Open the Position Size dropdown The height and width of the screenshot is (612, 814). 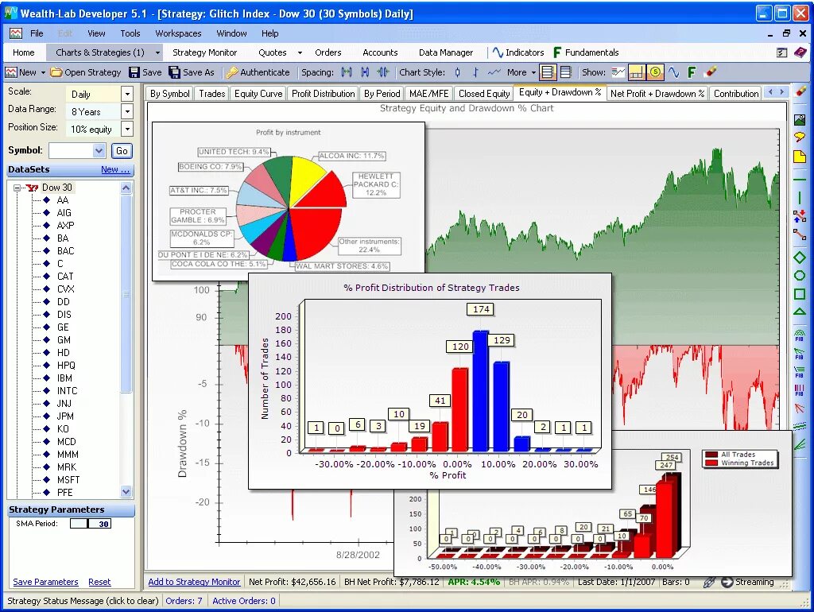tap(126, 130)
